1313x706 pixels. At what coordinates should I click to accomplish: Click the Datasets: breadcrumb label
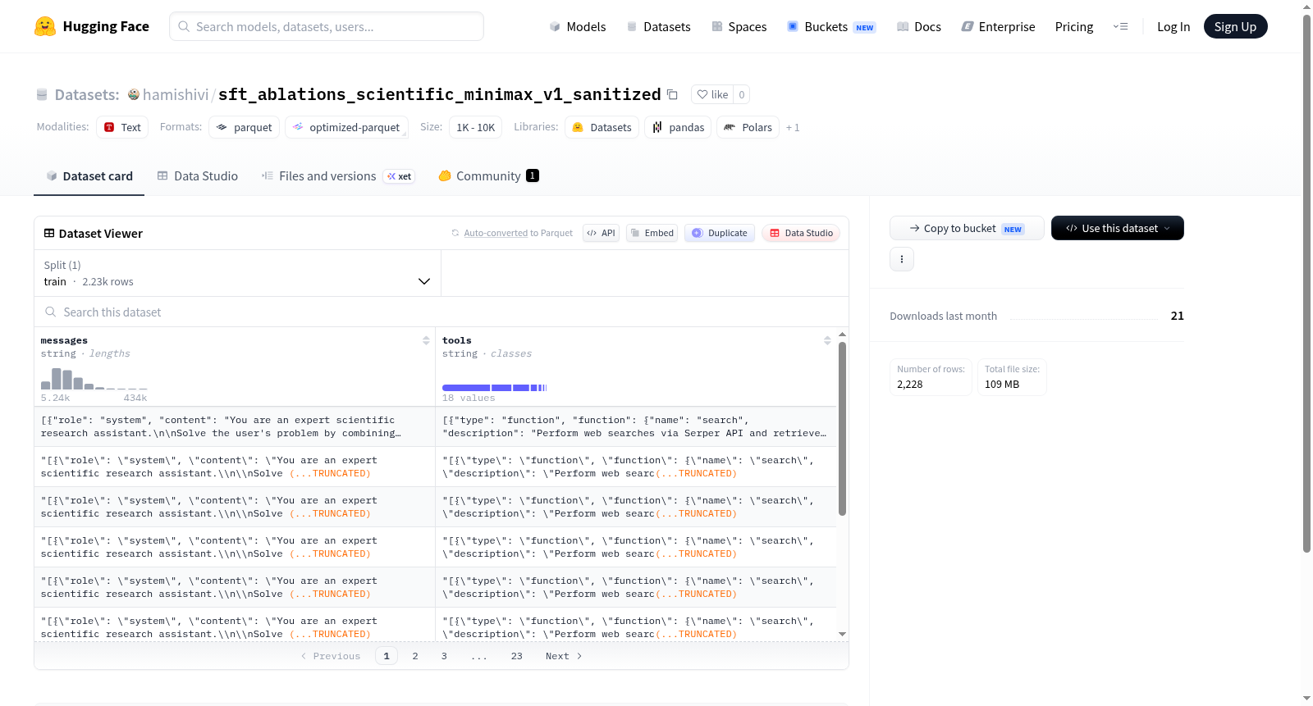(x=87, y=94)
